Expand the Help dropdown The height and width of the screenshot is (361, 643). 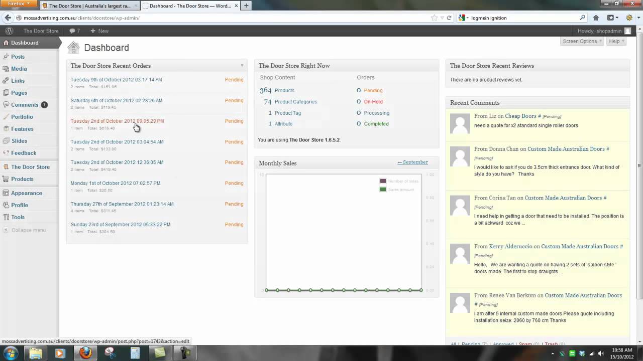pyautogui.click(x=616, y=41)
